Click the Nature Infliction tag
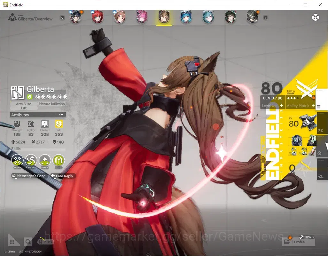 tap(52, 104)
